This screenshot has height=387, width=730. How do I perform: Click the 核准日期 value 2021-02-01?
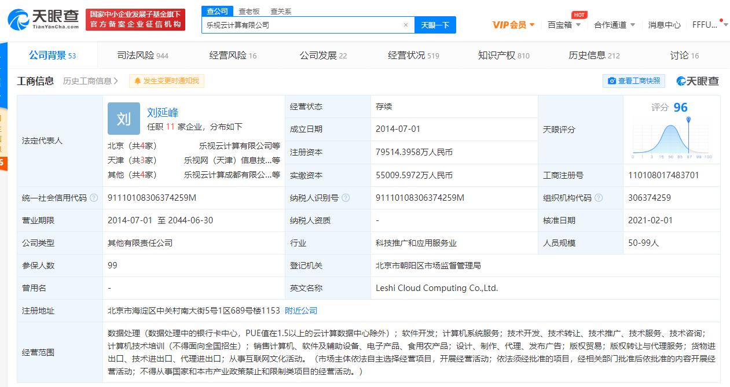tap(651, 220)
